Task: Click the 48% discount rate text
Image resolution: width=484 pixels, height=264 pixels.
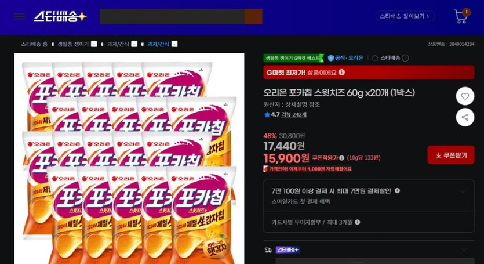Action: (x=270, y=135)
